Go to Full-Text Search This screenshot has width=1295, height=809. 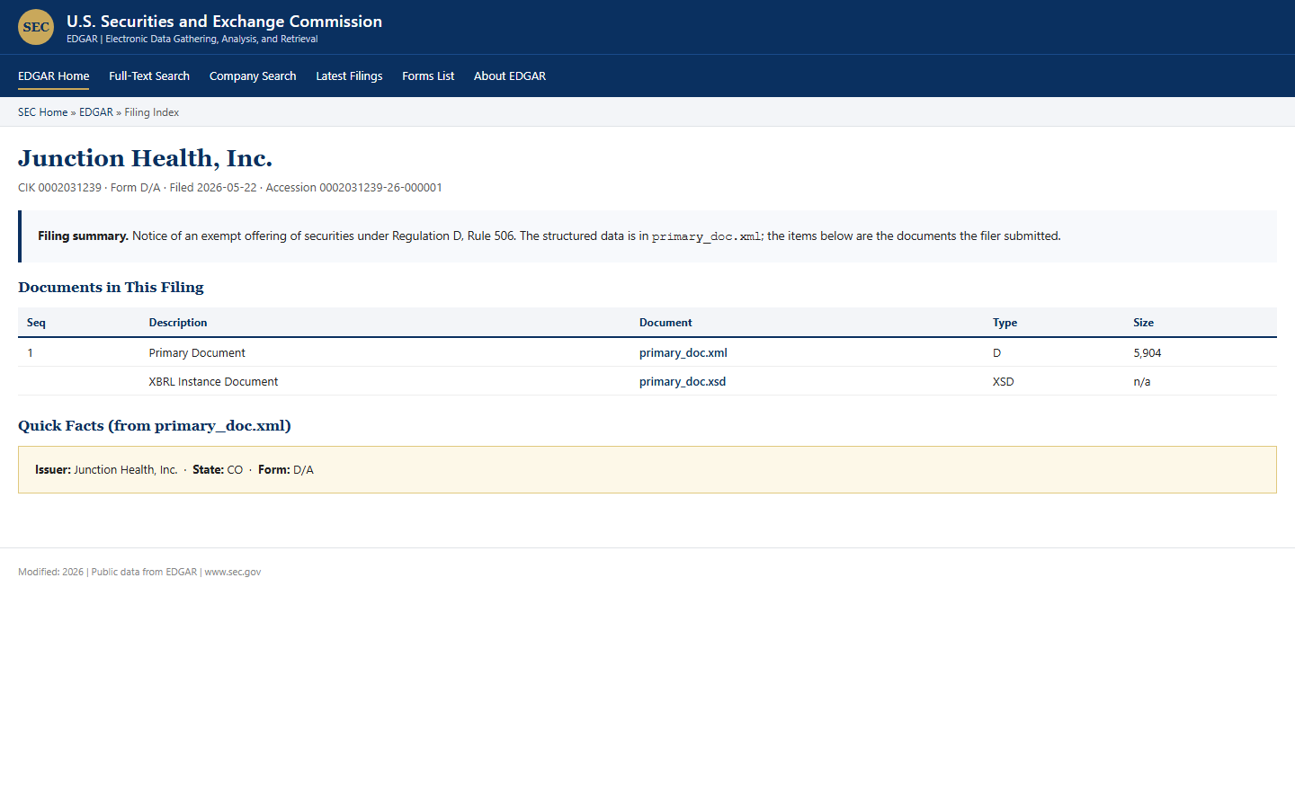tap(149, 76)
